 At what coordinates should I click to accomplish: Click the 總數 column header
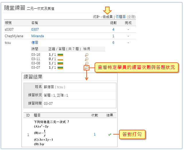click(x=113, y=23)
